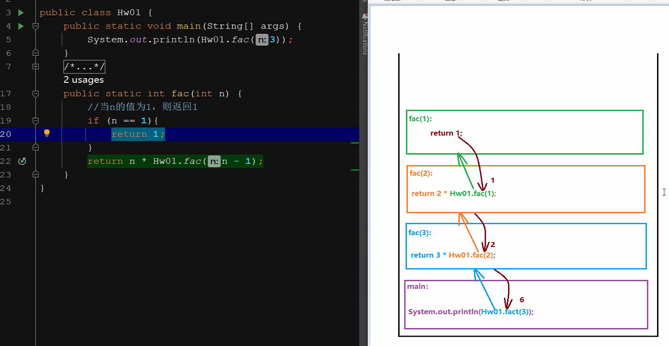Click the fold end marker on line 21
The width and height of the screenshot is (669, 346).
click(36, 148)
